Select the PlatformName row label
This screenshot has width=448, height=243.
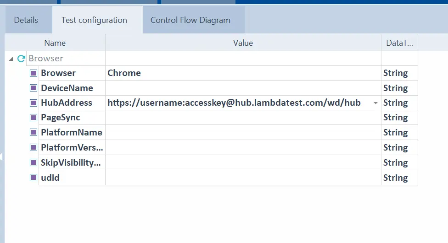71,133
